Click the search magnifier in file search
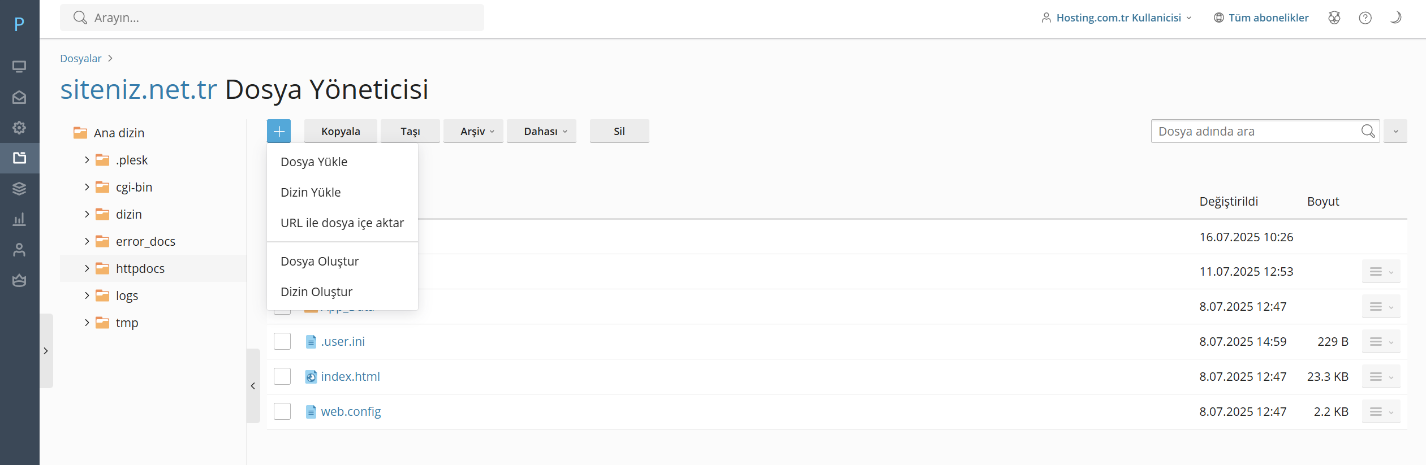This screenshot has width=1426, height=465. [1368, 131]
